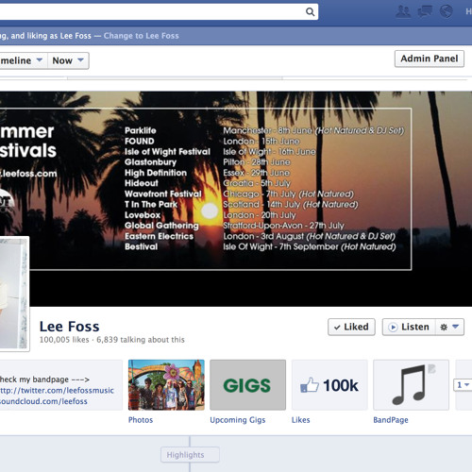Click the Lee Foss profile picture
This screenshot has width=472, height=472.
click(14, 294)
